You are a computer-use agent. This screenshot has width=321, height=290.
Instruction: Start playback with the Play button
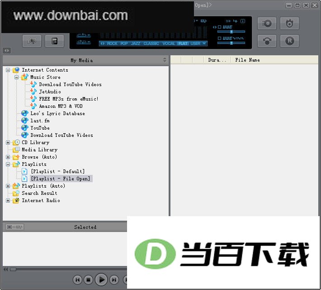click(x=101, y=280)
